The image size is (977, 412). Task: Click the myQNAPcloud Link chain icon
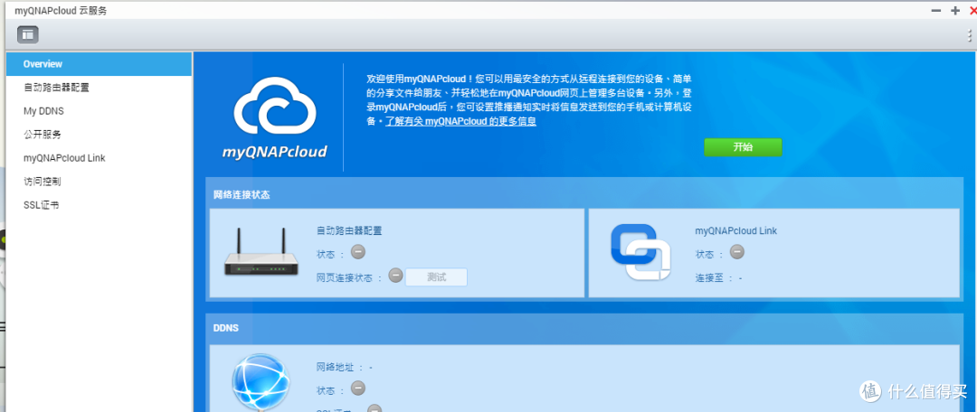(x=640, y=251)
